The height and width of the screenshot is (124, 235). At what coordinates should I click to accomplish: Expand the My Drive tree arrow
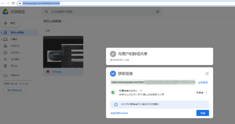pos(2,33)
